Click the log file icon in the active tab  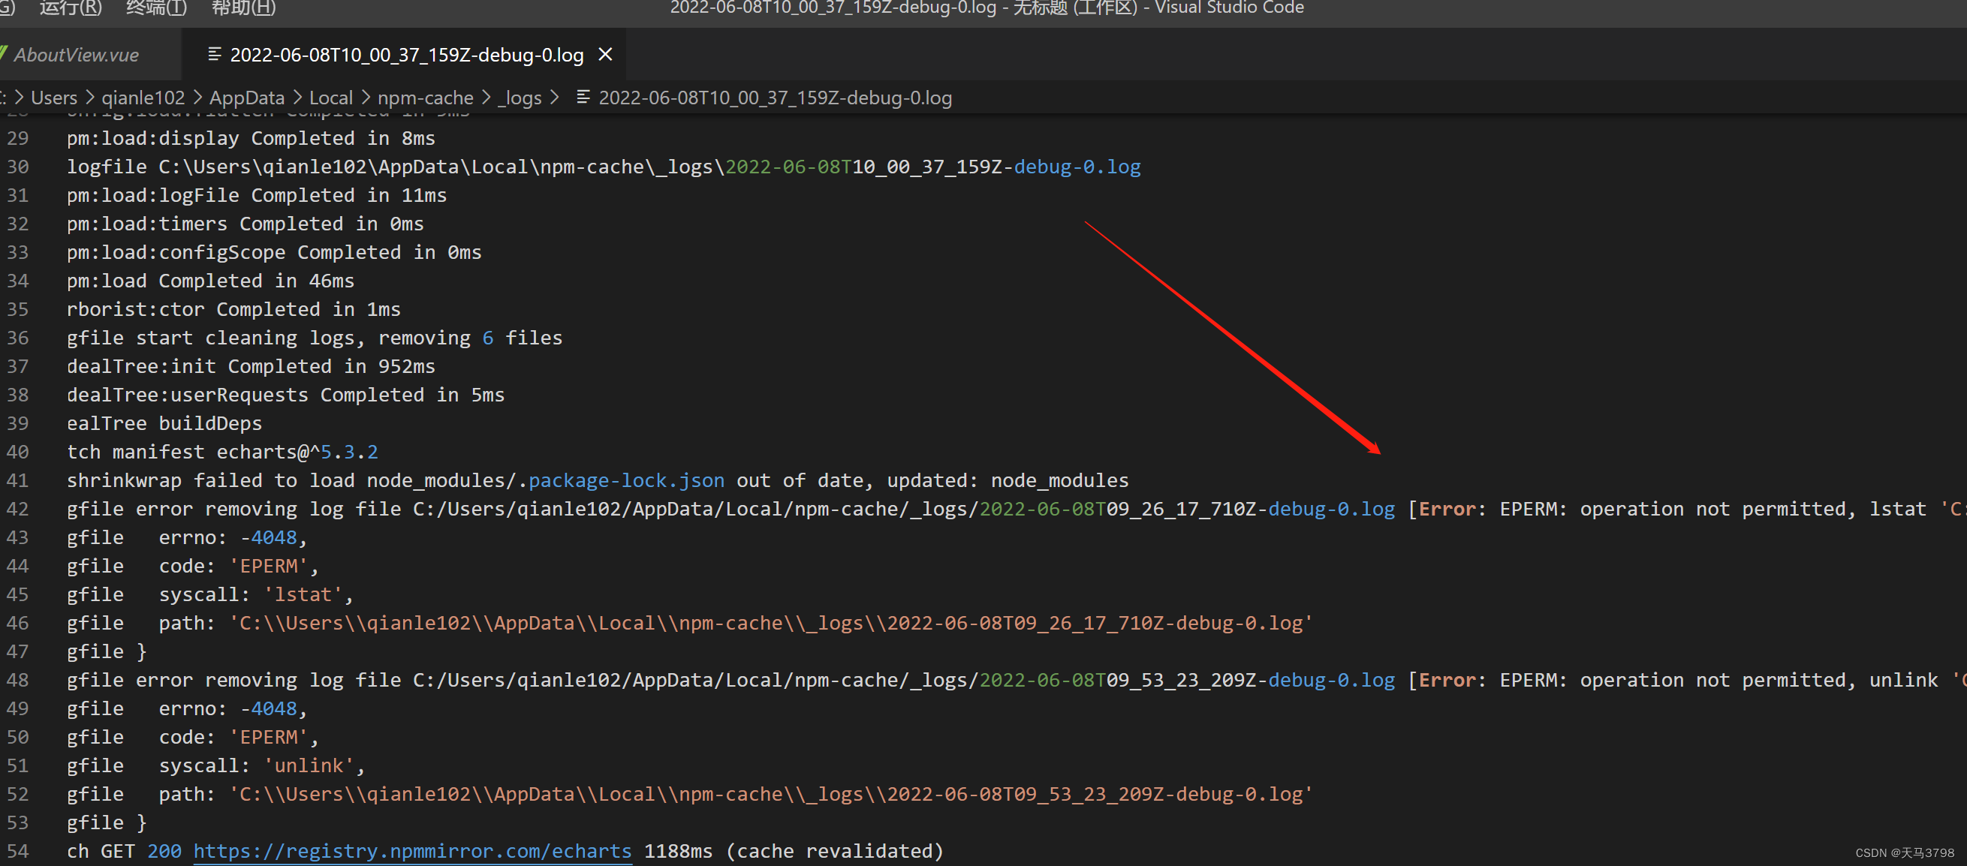click(215, 55)
